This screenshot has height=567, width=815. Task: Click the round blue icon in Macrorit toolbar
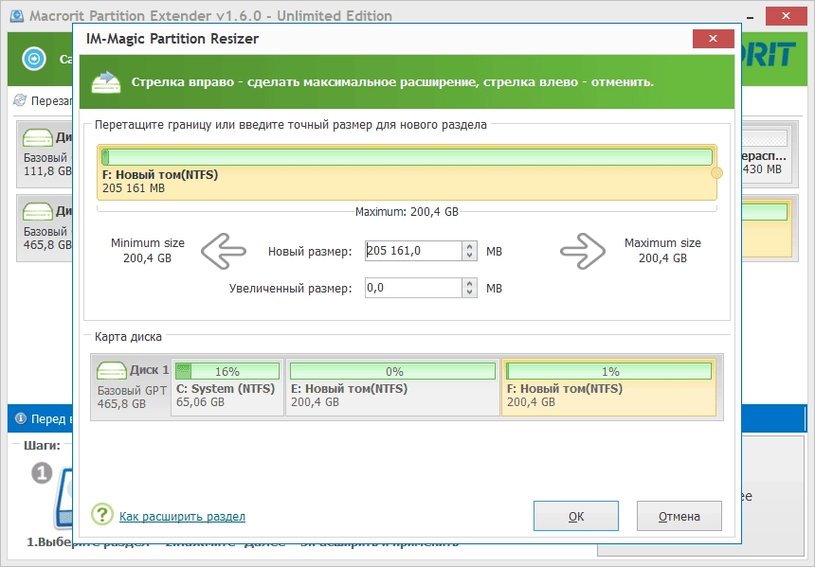34,59
